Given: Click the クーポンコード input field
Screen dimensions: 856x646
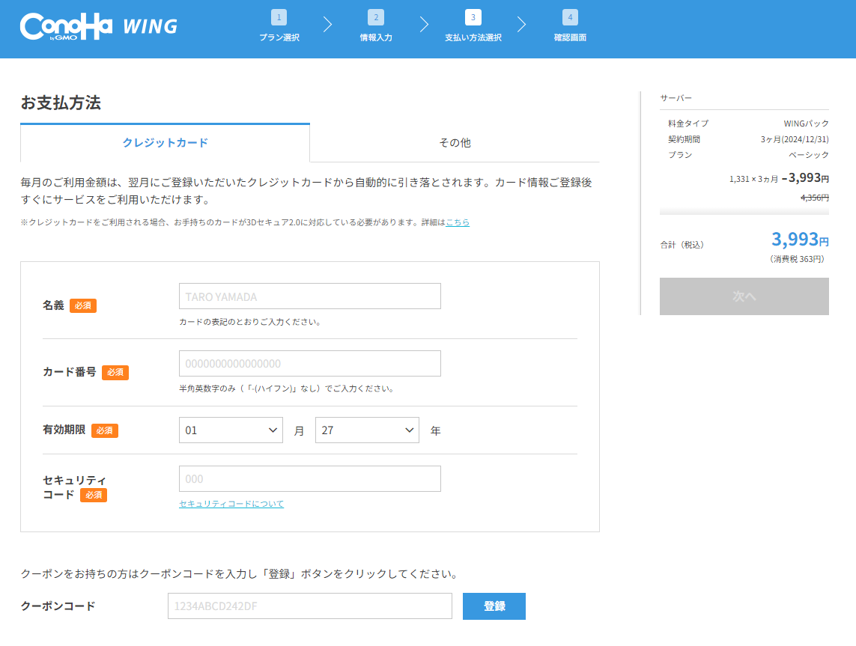Looking at the screenshot, I should coord(309,606).
